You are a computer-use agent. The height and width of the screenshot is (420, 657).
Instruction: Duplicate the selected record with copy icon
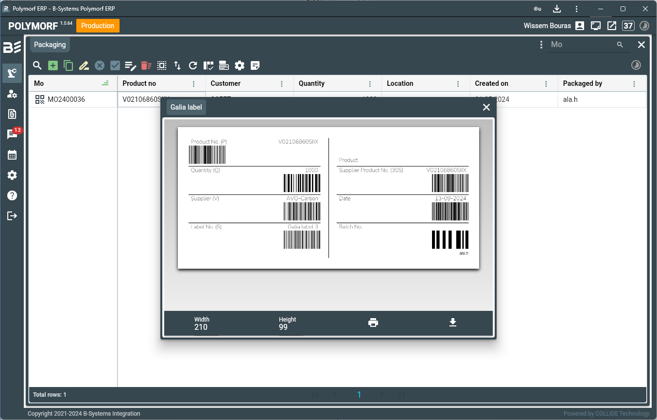click(69, 65)
